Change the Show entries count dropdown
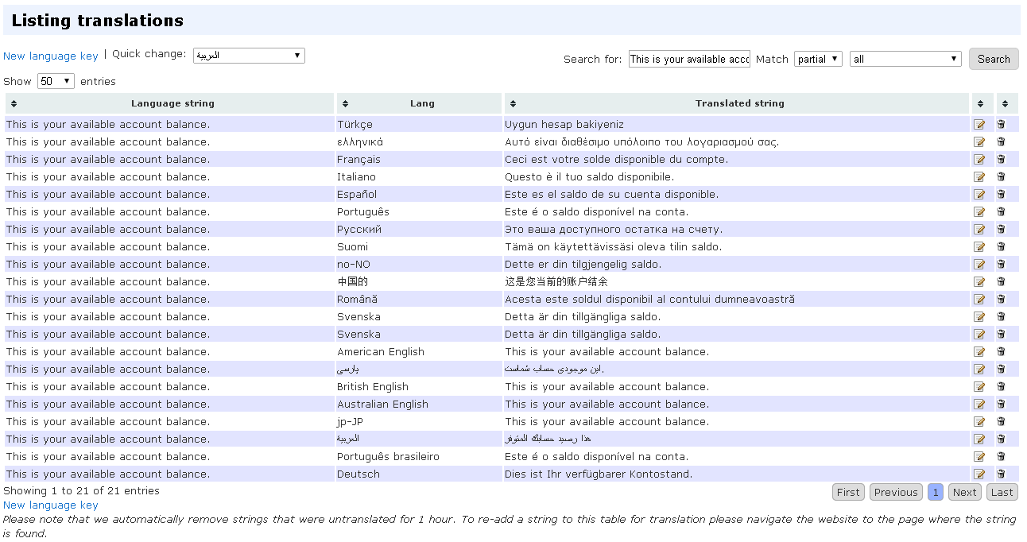This screenshot has height=542, width=1027. point(56,81)
